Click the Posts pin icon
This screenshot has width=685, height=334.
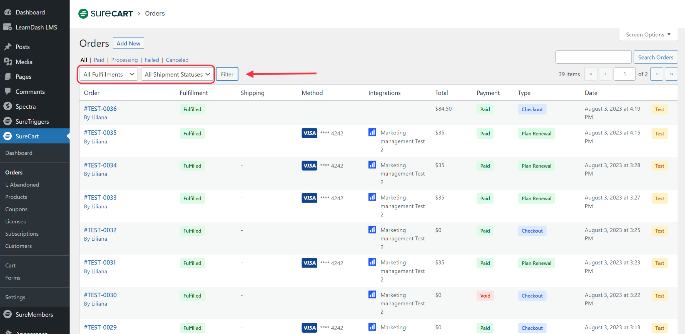pyautogui.click(x=8, y=47)
